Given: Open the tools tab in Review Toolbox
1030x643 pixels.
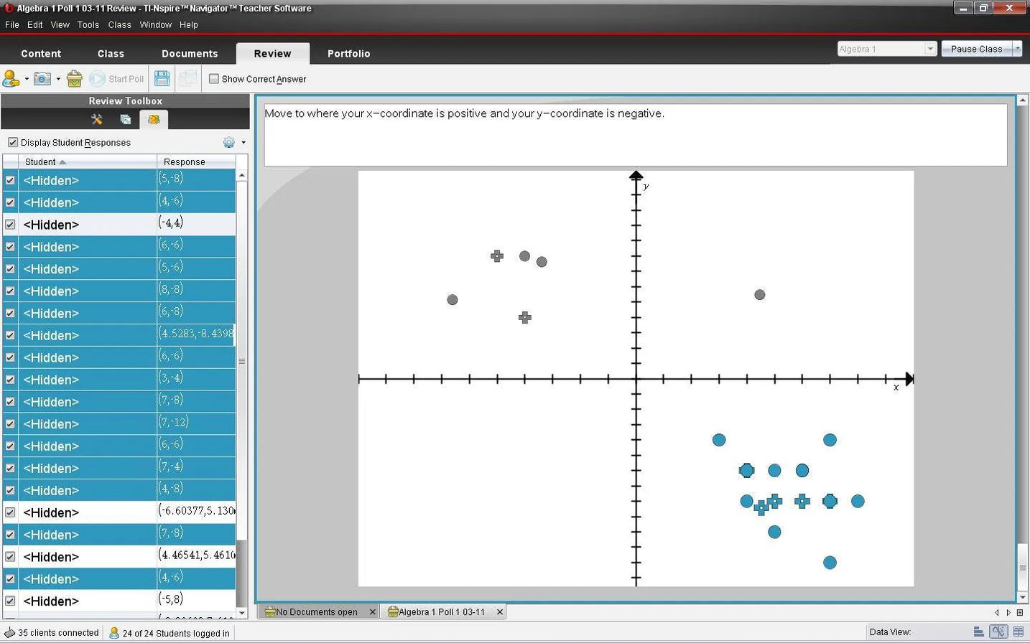Looking at the screenshot, I should point(97,120).
